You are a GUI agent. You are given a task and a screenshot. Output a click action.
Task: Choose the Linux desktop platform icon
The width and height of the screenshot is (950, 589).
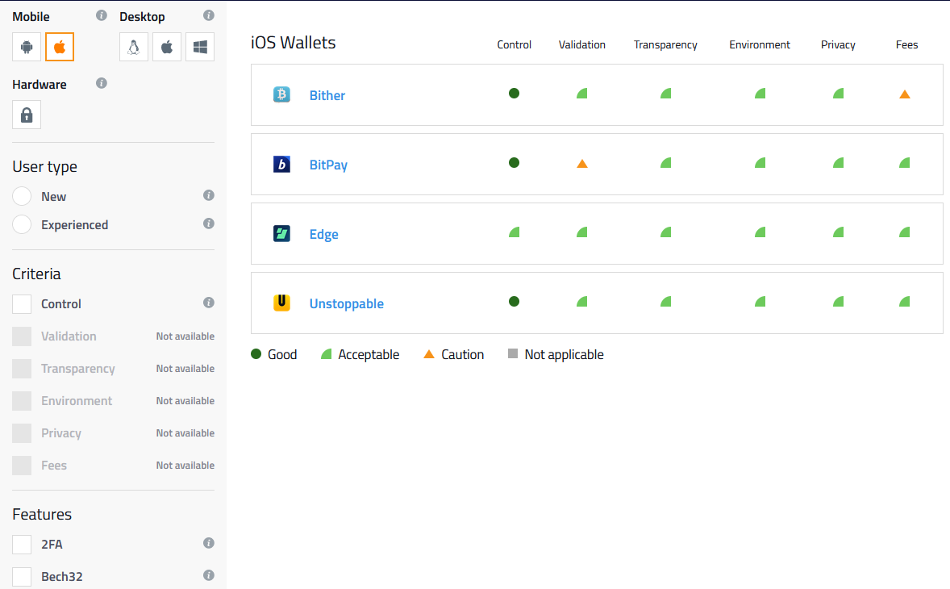[134, 48]
